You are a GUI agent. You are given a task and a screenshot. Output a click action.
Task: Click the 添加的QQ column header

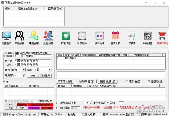[79, 86]
